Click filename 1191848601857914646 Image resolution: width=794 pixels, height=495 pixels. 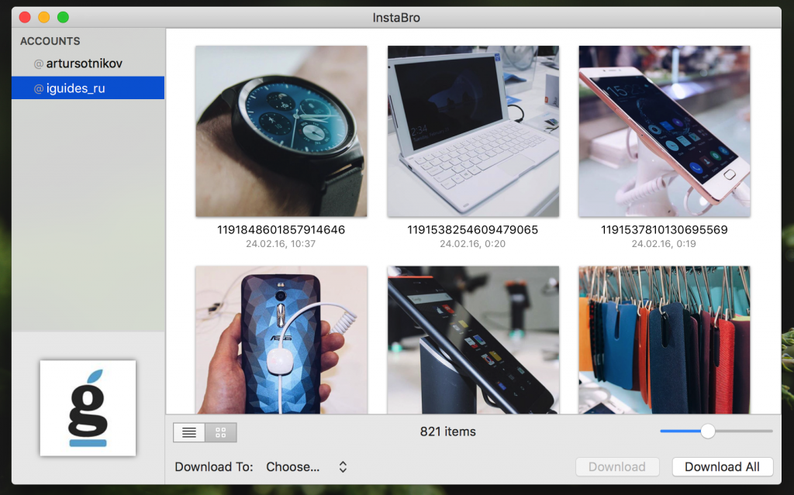[x=281, y=230]
